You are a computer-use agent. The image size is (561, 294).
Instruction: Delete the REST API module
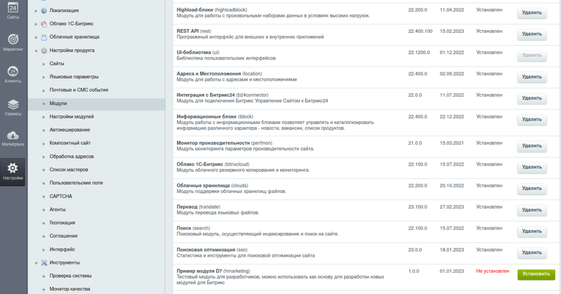point(531,34)
